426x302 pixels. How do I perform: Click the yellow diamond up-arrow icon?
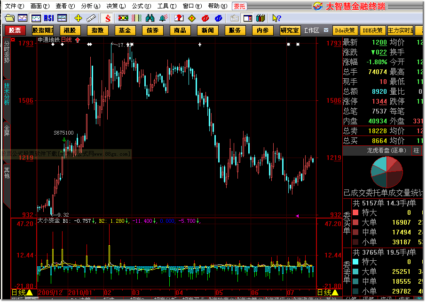point(192,18)
